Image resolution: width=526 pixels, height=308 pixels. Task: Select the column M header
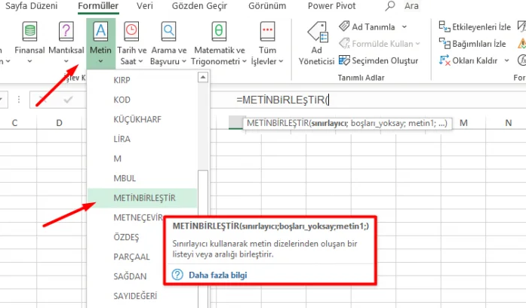point(463,123)
